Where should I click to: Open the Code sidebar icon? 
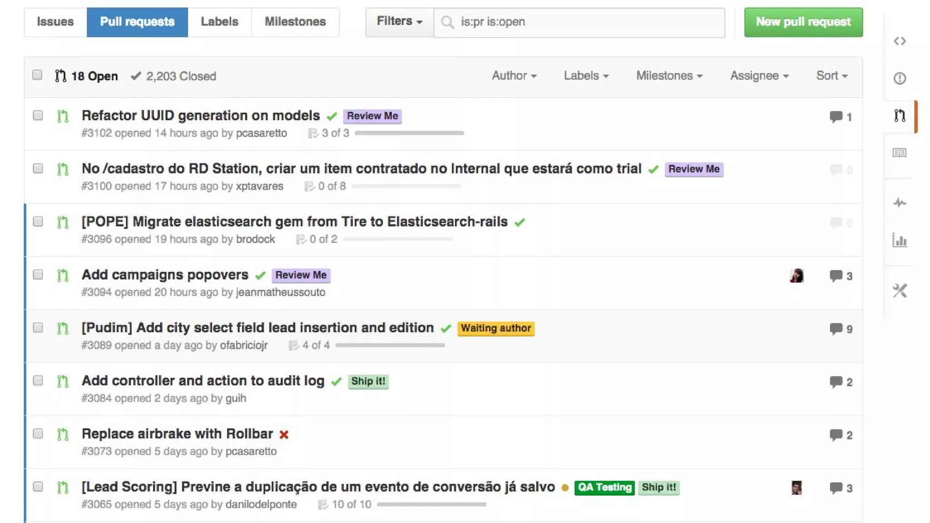pos(900,41)
